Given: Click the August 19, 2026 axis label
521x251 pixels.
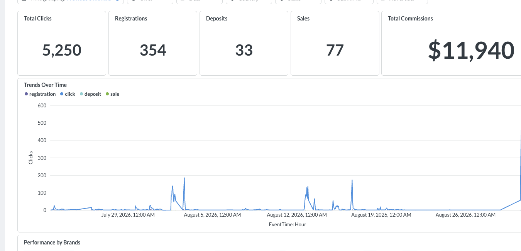Looking at the screenshot, I should (381, 215).
